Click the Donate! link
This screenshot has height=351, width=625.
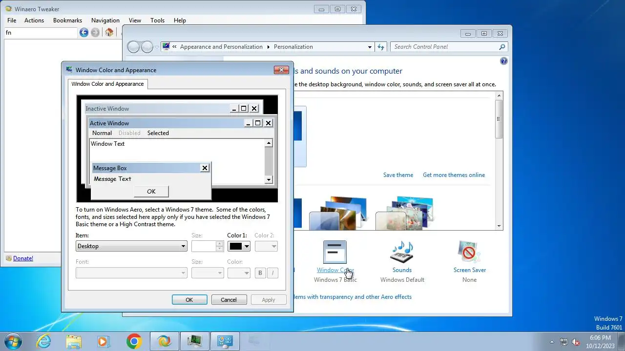point(23,258)
